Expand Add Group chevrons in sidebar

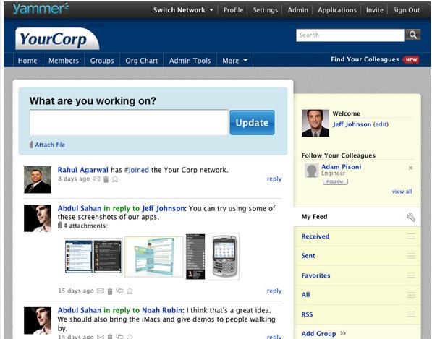343,333
